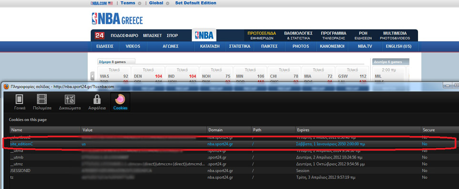The image size is (459, 189).
Task: Select the __utmb cookie row
Action: tap(234, 158)
